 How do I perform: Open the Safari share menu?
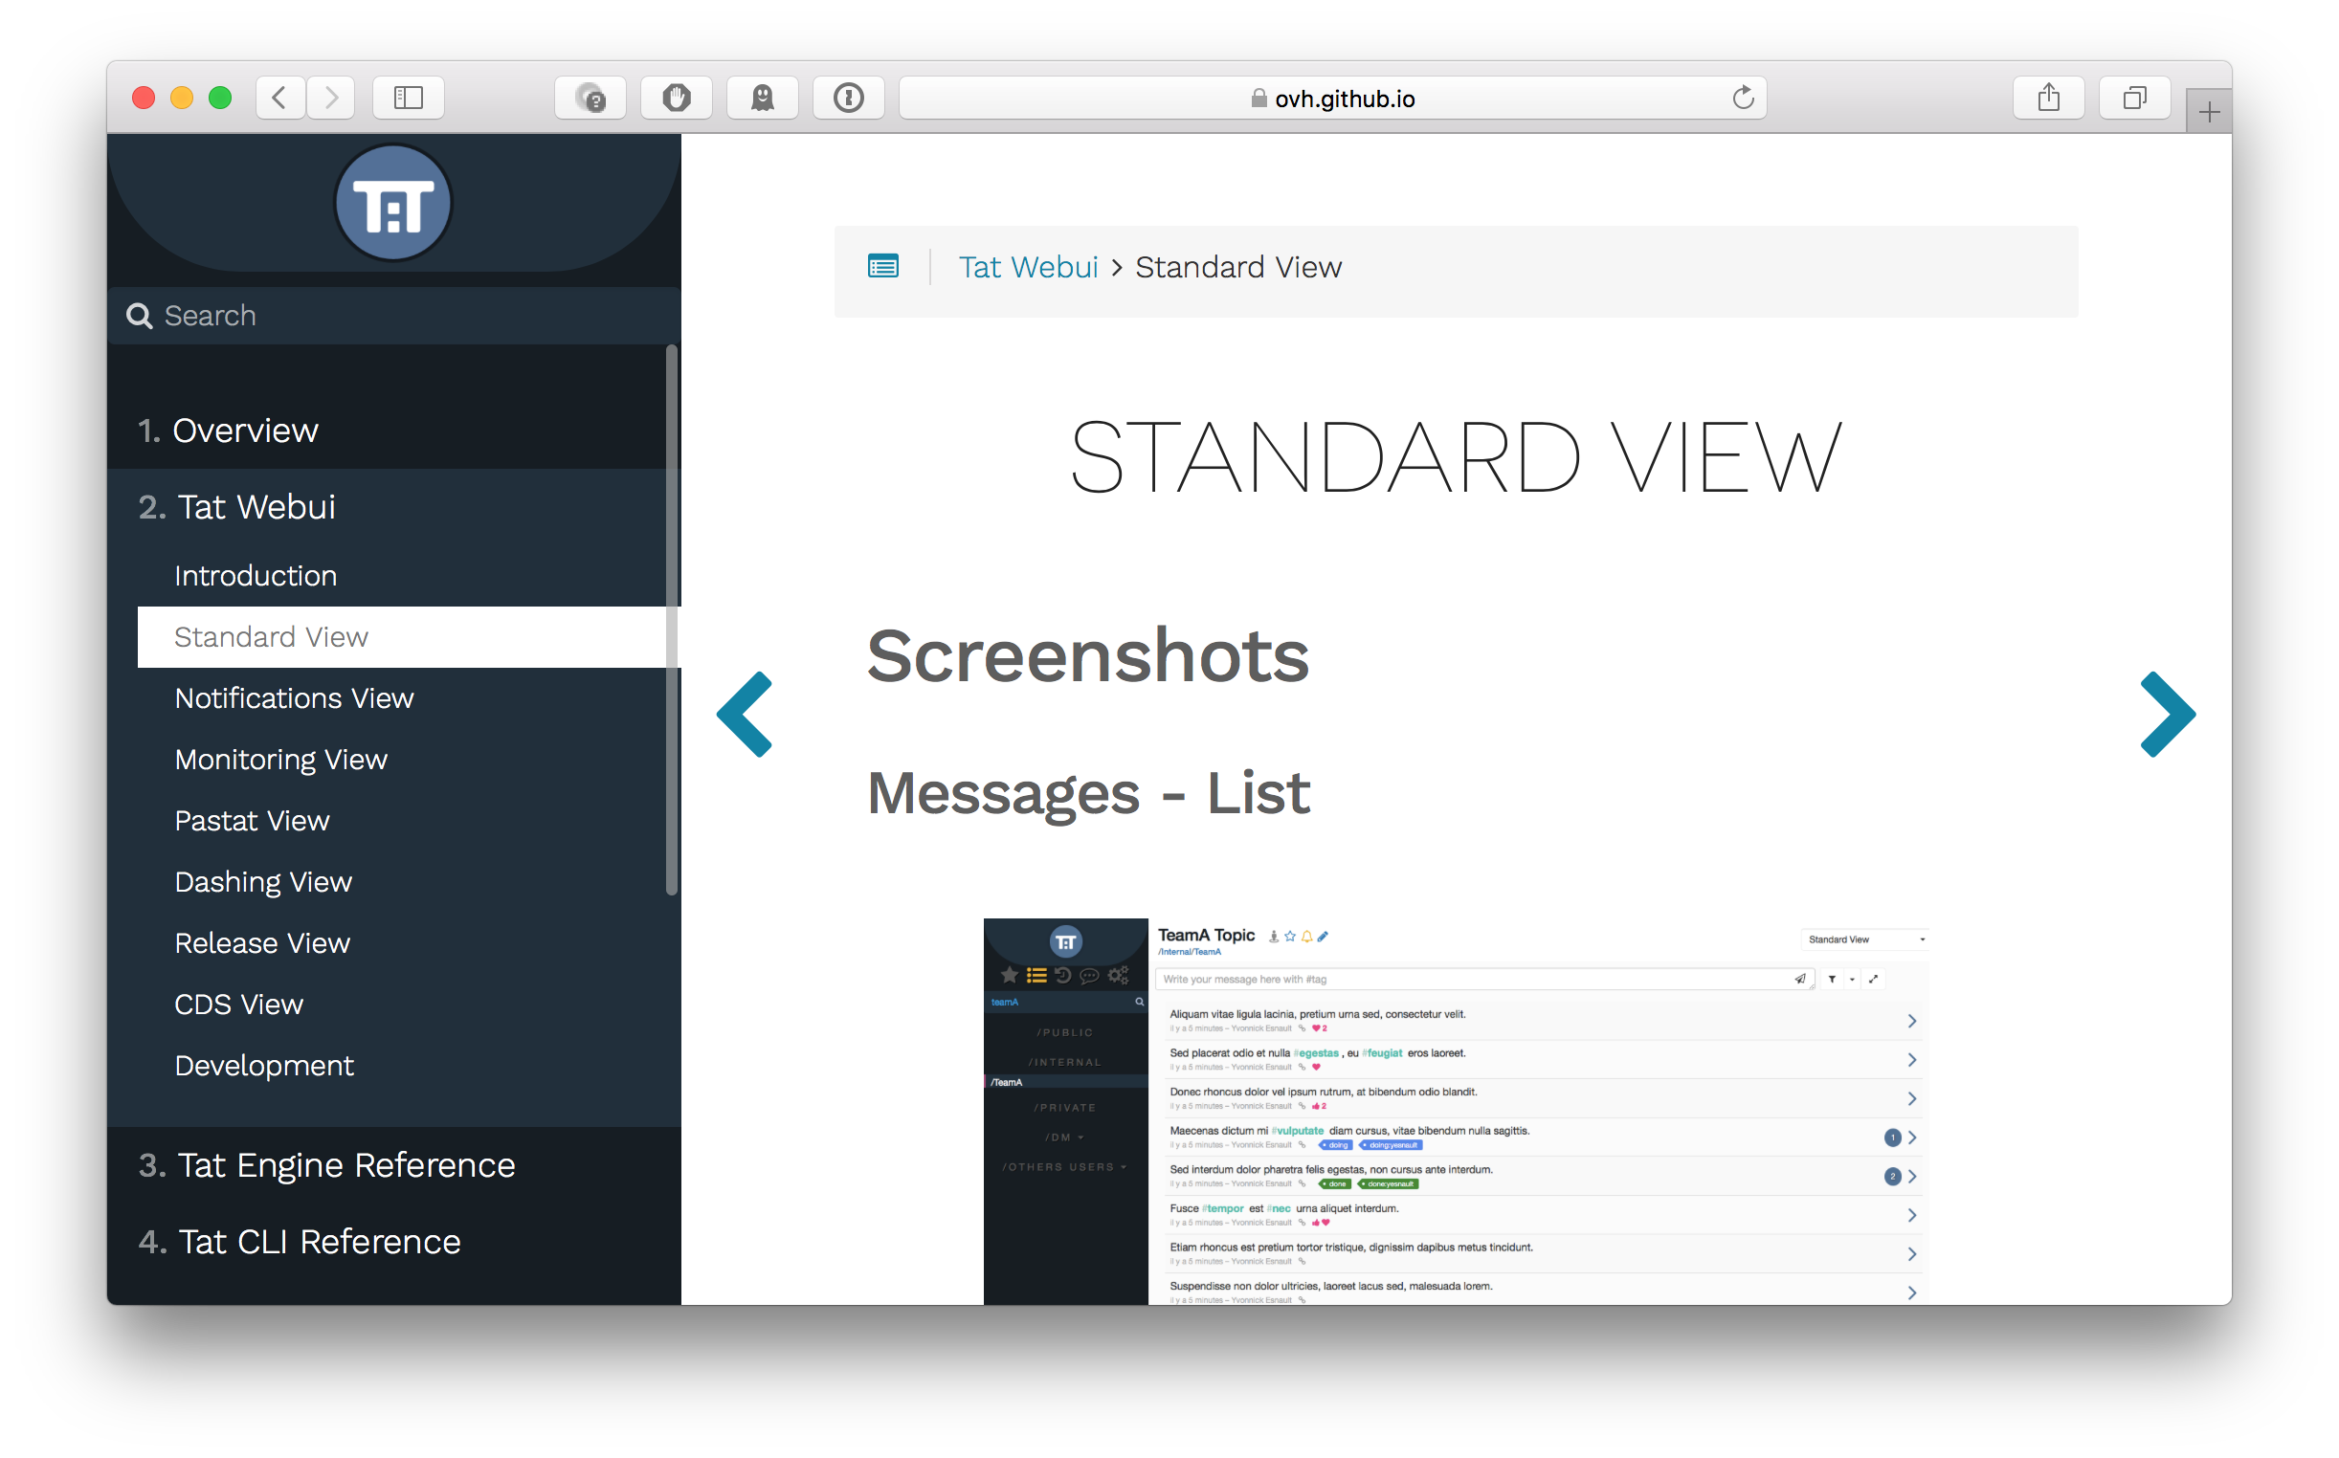tap(2049, 98)
